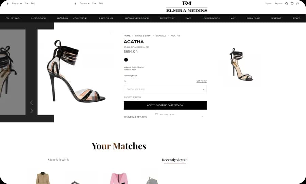This screenshot has height=184, width=306.
Task: Open the Leather Goods menu
Action: [211, 18]
